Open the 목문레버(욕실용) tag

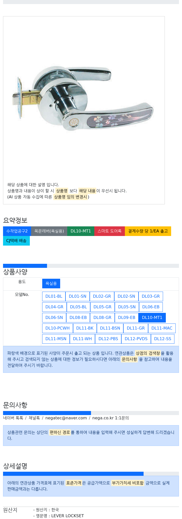[49, 231]
